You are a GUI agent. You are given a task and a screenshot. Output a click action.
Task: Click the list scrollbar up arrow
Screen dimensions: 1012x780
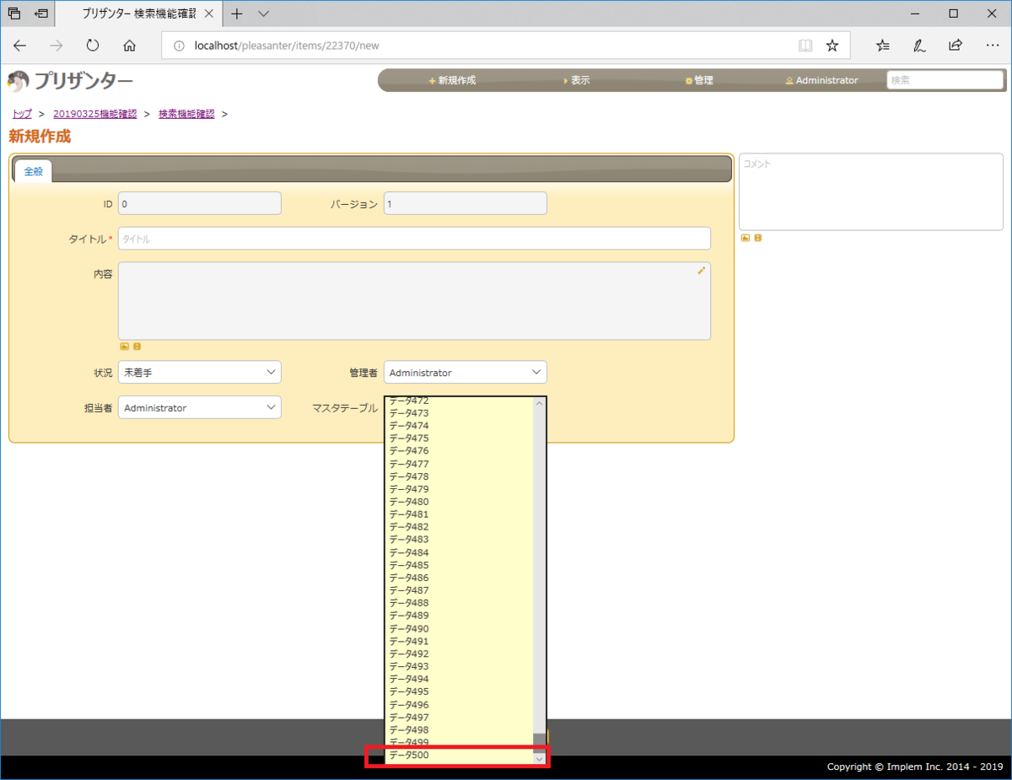(540, 403)
